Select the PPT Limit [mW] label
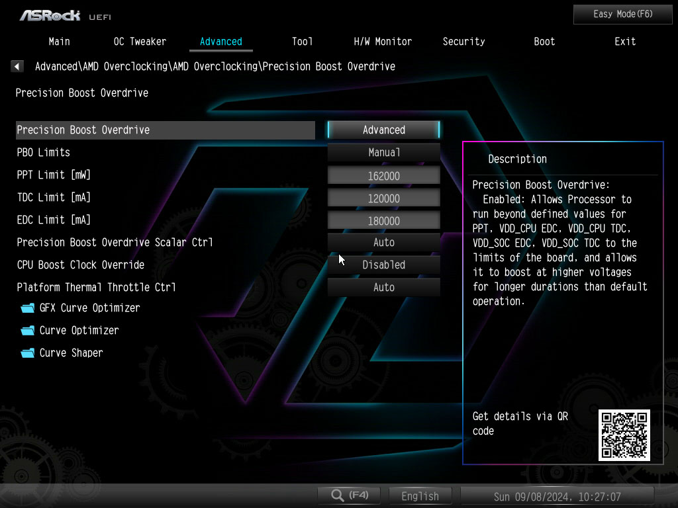678x508 pixels. pos(54,175)
